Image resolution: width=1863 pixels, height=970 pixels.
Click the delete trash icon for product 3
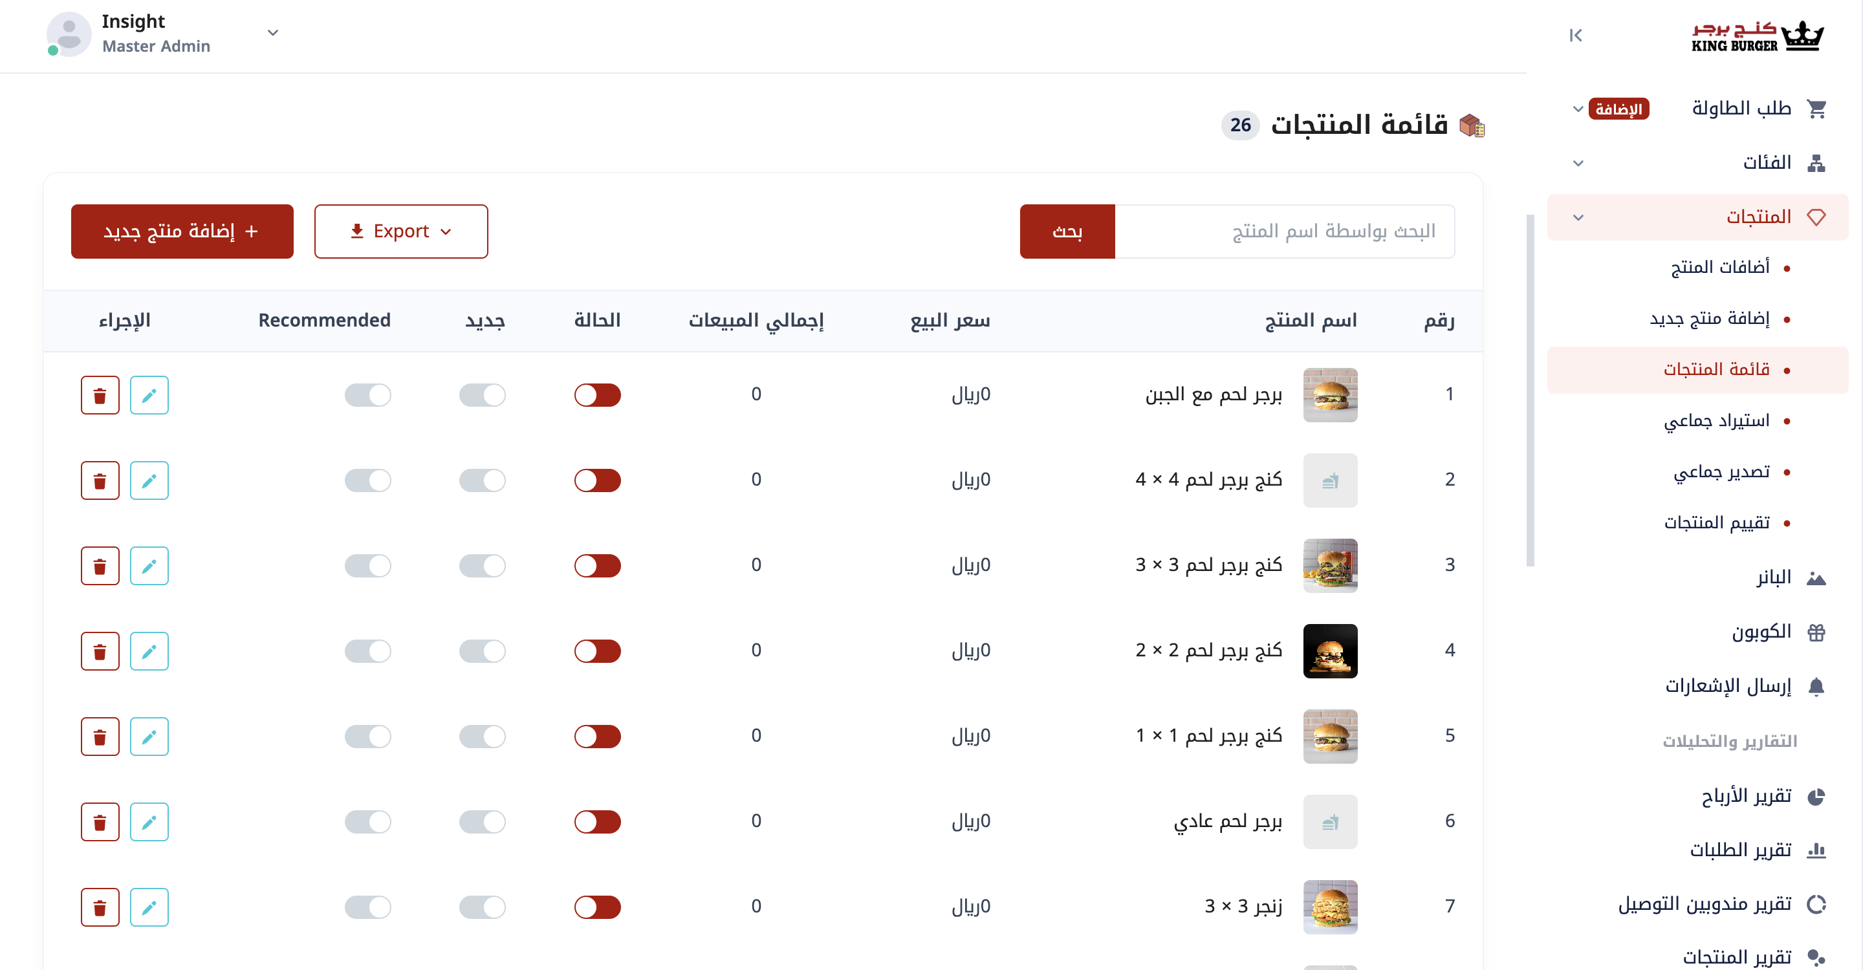tap(100, 565)
